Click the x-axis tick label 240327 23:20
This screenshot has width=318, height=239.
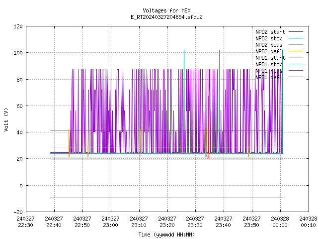tap(167, 222)
